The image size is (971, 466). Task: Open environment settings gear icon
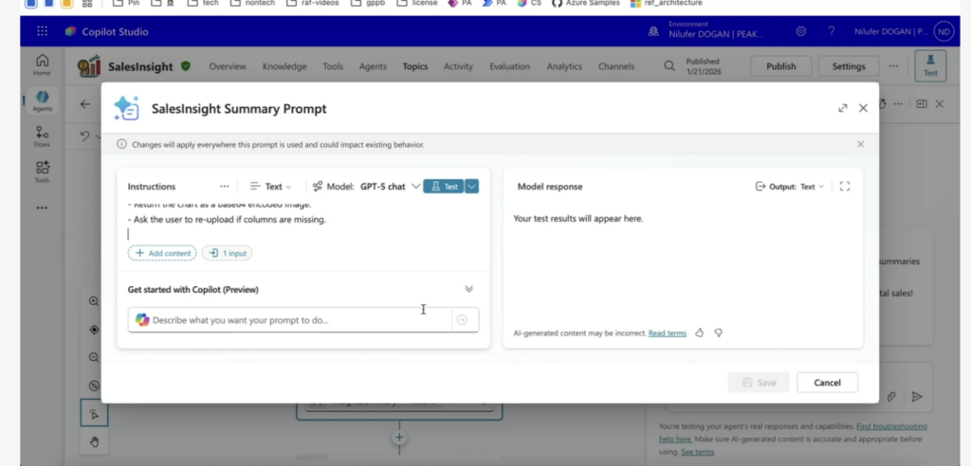[800, 31]
